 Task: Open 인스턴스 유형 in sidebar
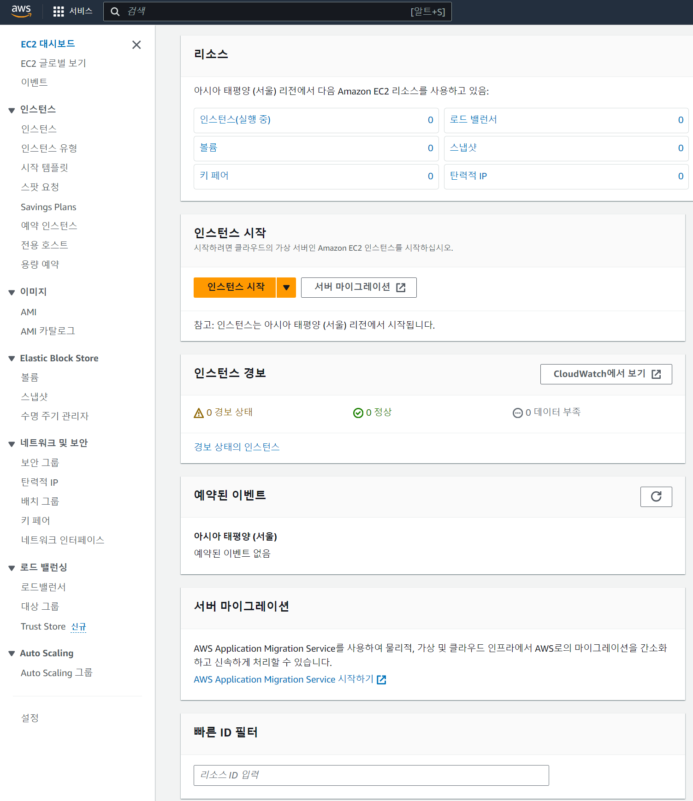pos(49,148)
